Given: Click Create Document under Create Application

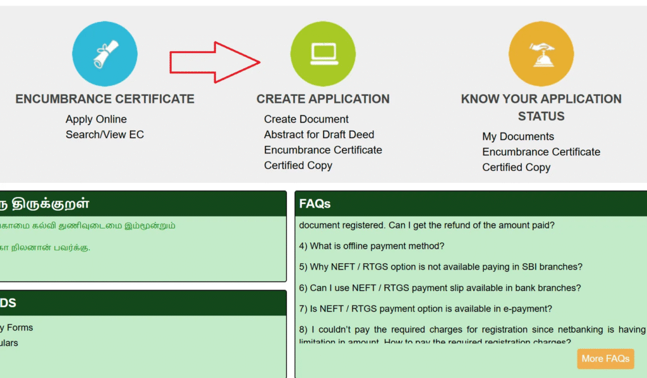Looking at the screenshot, I should (x=306, y=119).
